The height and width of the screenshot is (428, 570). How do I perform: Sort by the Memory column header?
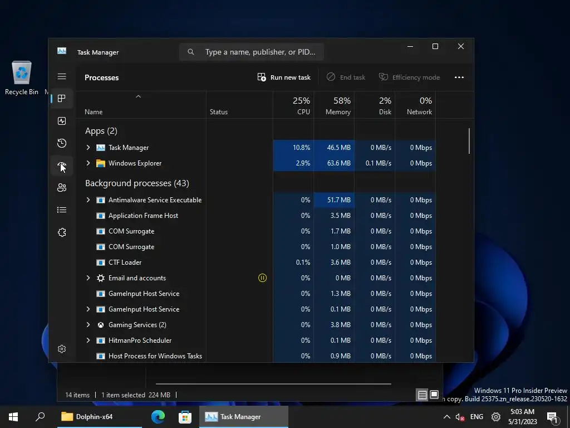[x=334, y=105]
